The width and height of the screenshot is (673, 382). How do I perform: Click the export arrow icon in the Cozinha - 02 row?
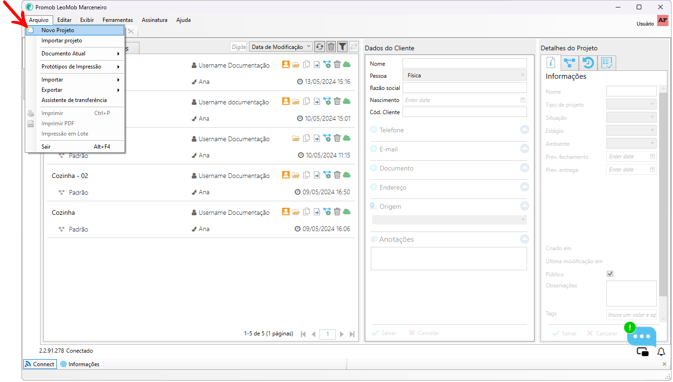coord(317,175)
